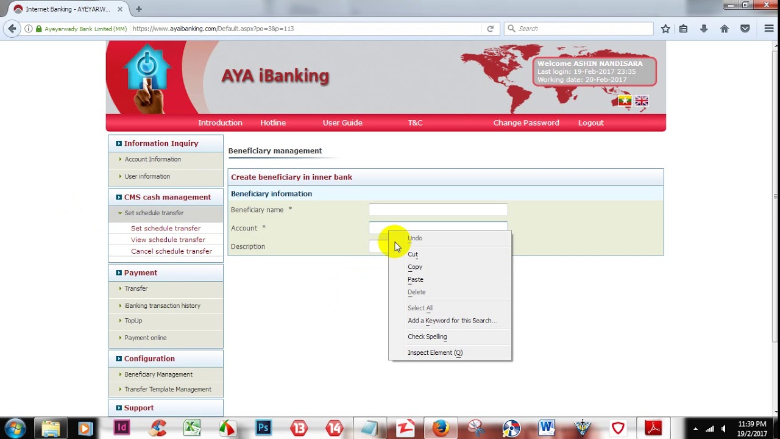Open the Firefox hamburger menu
The image size is (780, 439).
point(769,29)
